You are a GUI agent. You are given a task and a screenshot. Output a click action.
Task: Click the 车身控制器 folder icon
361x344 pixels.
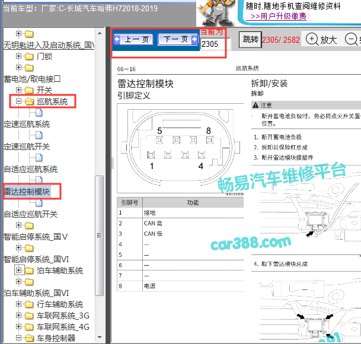click(x=29, y=338)
